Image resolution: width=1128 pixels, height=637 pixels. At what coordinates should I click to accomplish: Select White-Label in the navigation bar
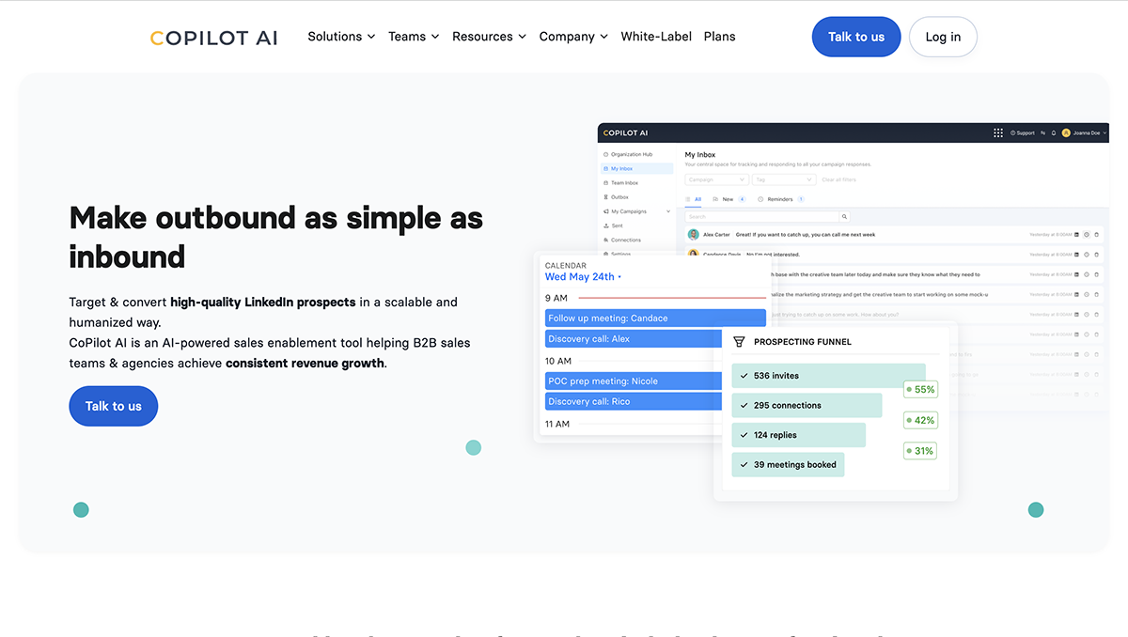coord(656,37)
